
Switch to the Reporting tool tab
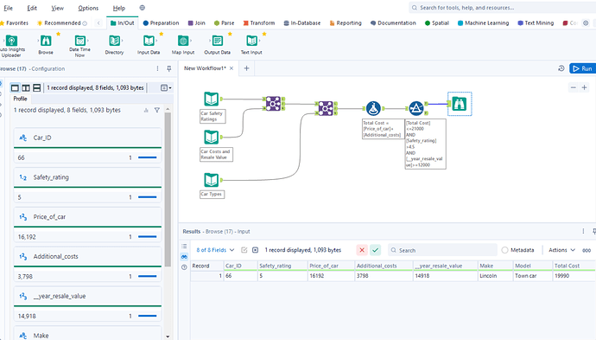[x=346, y=22]
